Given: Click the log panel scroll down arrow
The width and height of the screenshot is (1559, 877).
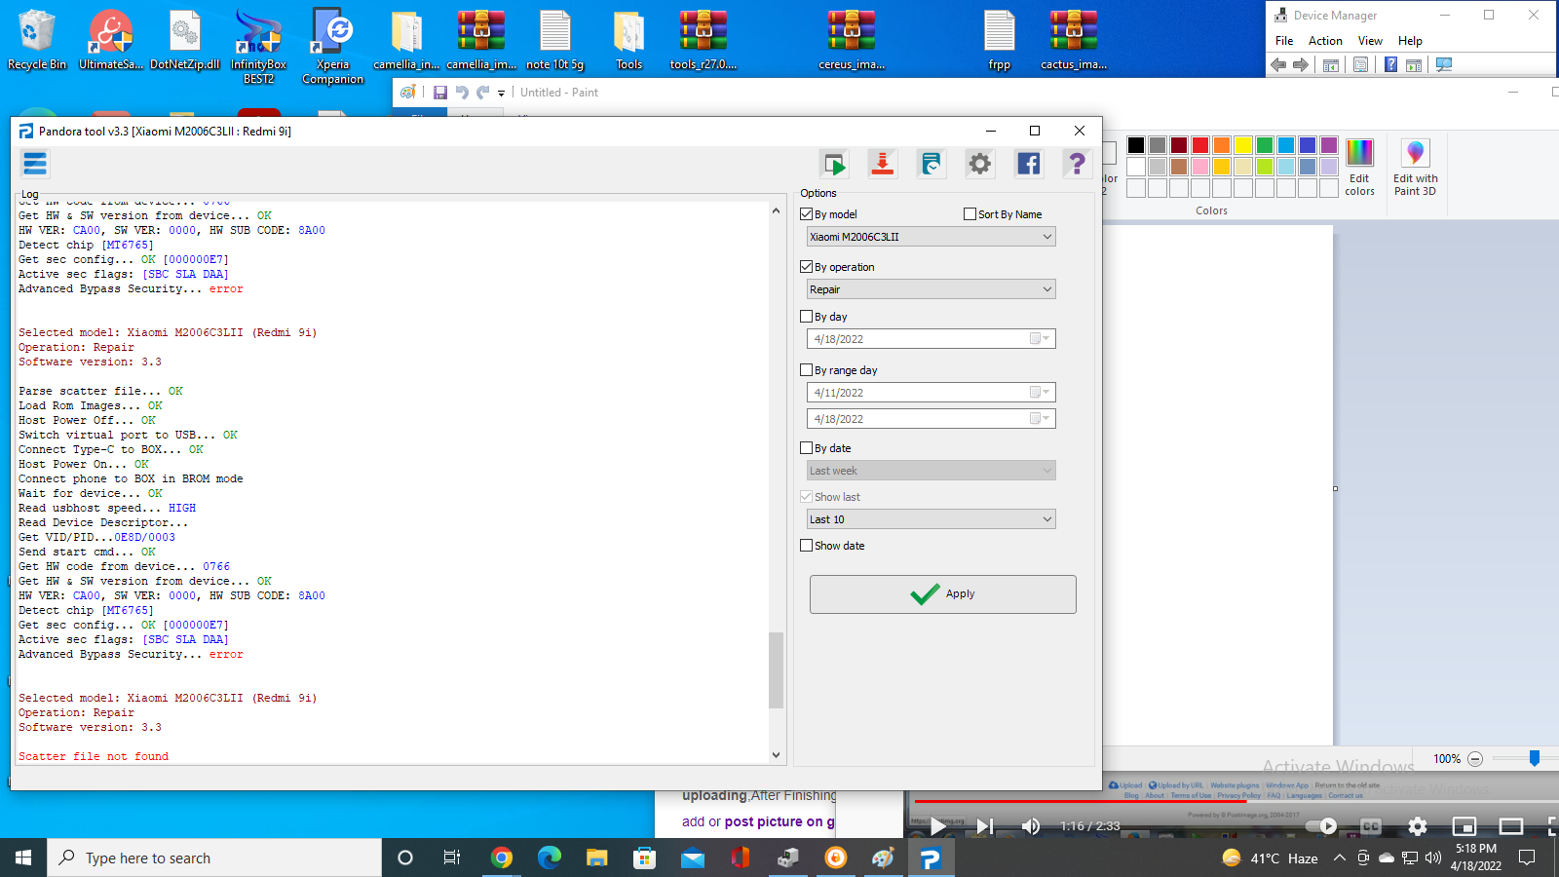Looking at the screenshot, I should [x=777, y=755].
